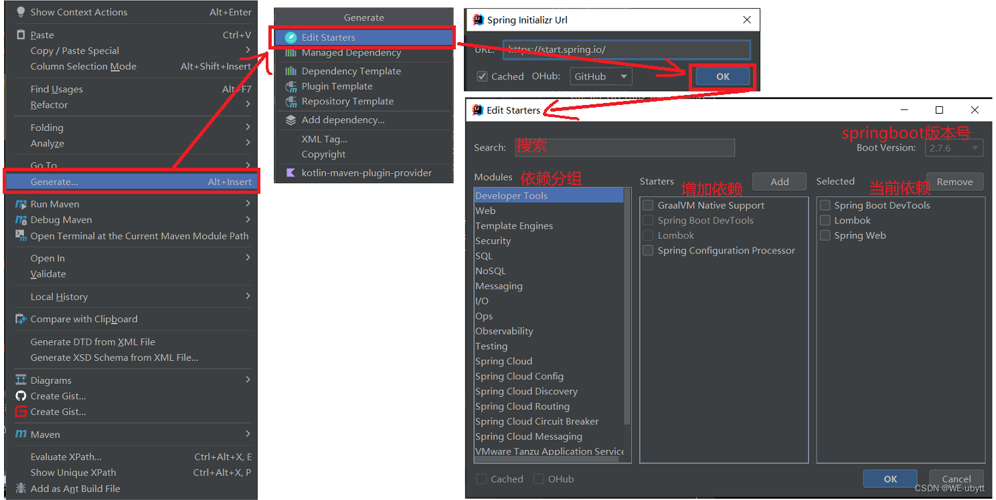Toggle the Cached checkbox at bottom of Edit Starters
Screen dimensions: 996x500
(481, 479)
